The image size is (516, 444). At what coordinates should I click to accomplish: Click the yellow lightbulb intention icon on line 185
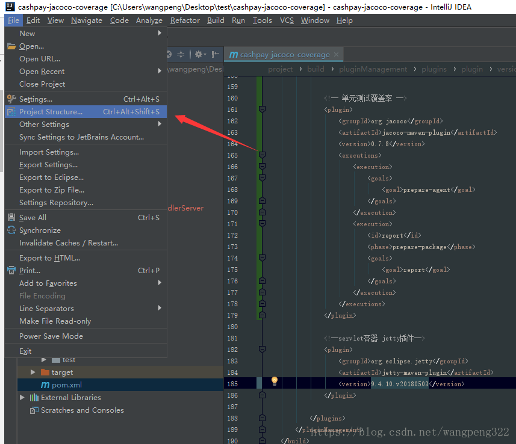[x=275, y=381]
